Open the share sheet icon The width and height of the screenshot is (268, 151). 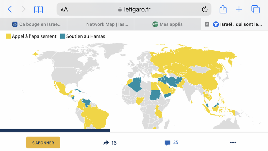[223, 10]
